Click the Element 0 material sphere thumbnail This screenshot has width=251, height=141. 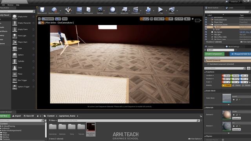(227, 115)
